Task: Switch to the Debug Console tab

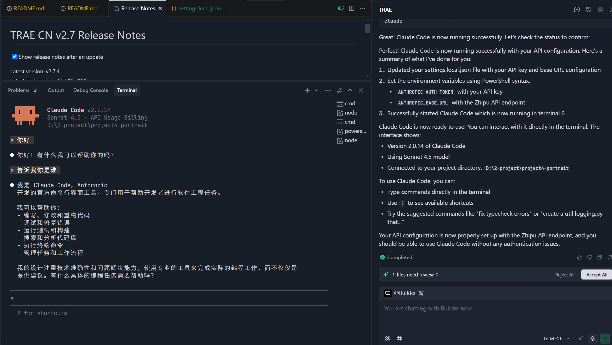Action: (91, 90)
